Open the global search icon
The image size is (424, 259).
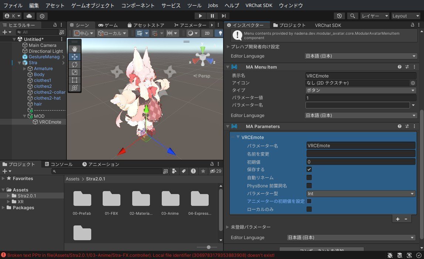(x=352, y=16)
